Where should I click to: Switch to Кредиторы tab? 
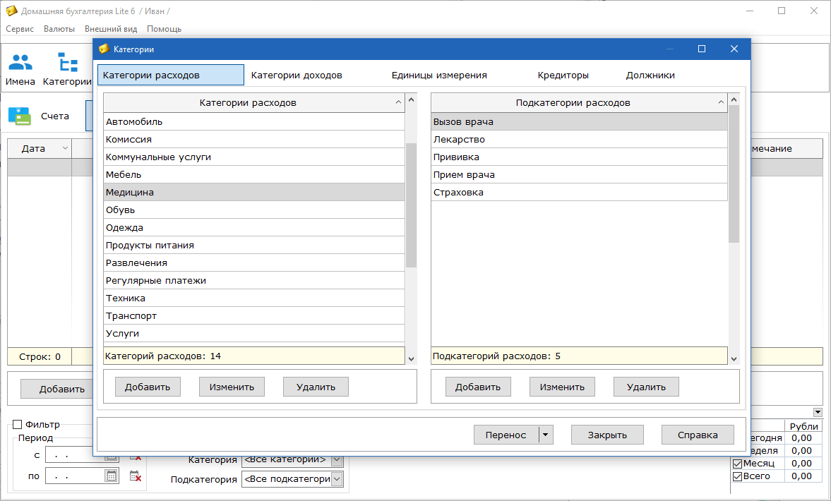(x=563, y=76)
